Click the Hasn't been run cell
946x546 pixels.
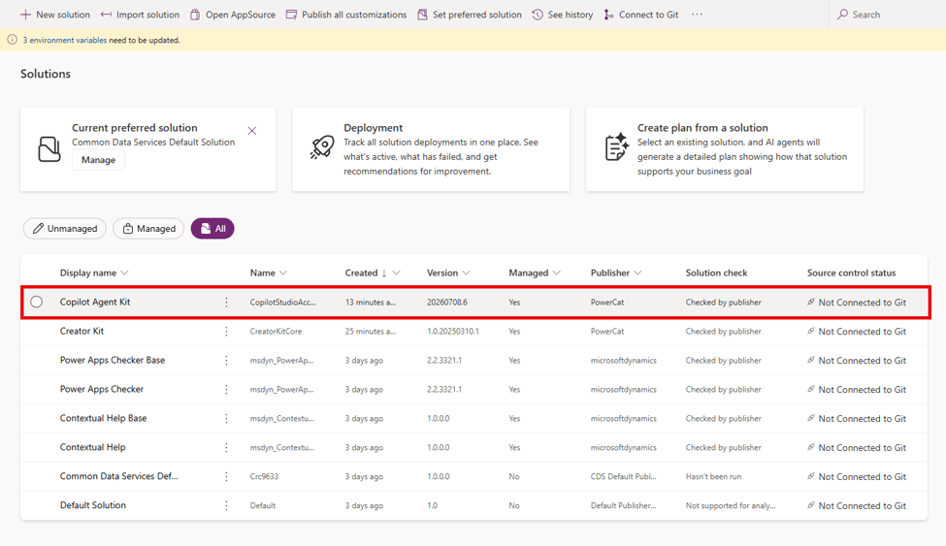(x=713, y=476)
